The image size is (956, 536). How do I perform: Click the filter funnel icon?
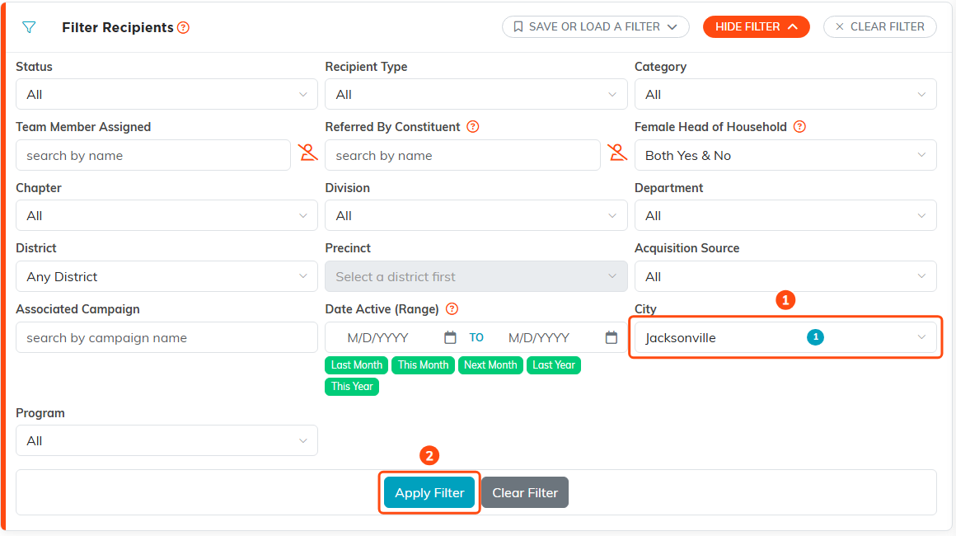point(29,27)
